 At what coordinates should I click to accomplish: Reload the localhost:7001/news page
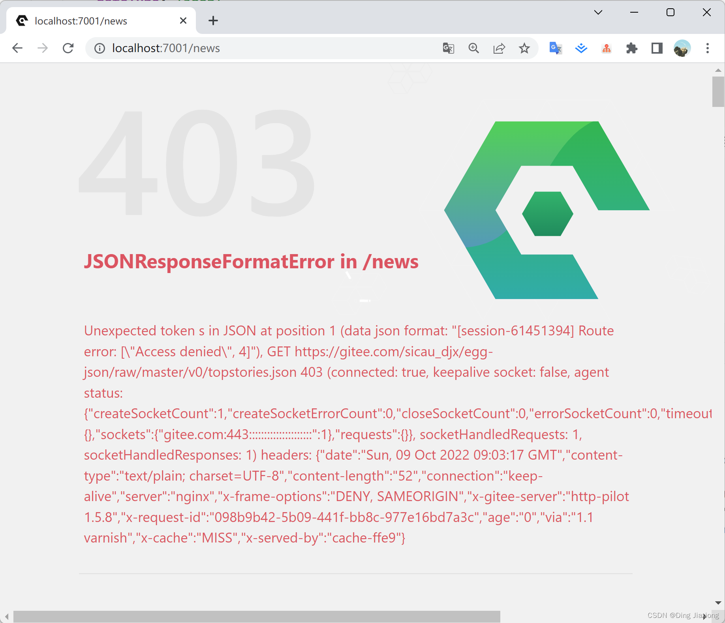coord(68,48)
